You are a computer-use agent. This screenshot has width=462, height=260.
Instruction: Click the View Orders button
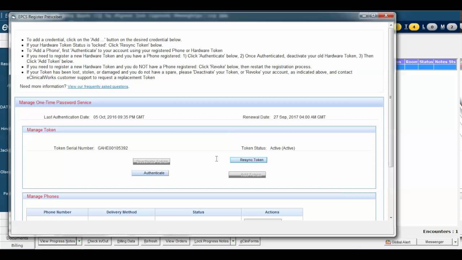coord(176,241)
